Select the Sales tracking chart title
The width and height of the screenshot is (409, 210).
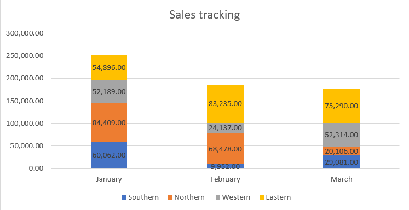pyautogui.click(x=205, y=15)
